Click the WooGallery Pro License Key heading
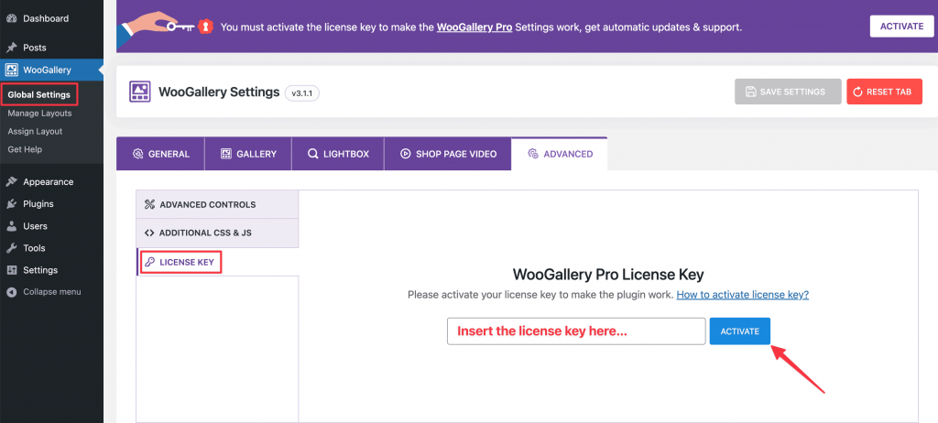Image resolution: width=938 pixels, height=423 pixels. point(608,275)
